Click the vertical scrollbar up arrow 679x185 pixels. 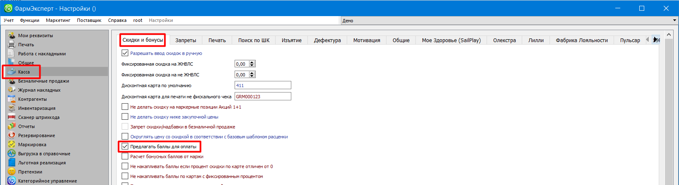[669, 35]
